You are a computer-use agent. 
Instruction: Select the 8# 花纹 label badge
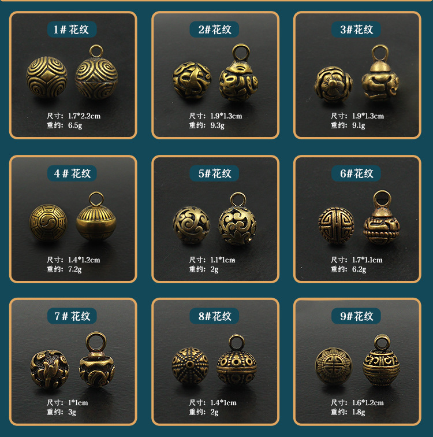click(214, 316)
